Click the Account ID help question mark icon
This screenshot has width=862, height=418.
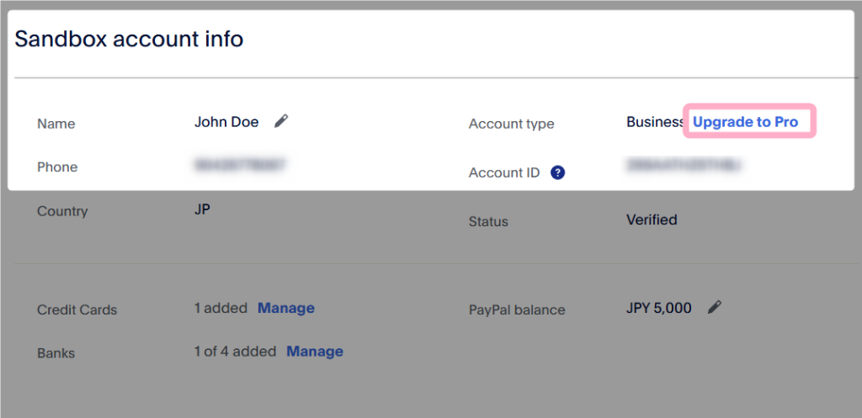557,172
